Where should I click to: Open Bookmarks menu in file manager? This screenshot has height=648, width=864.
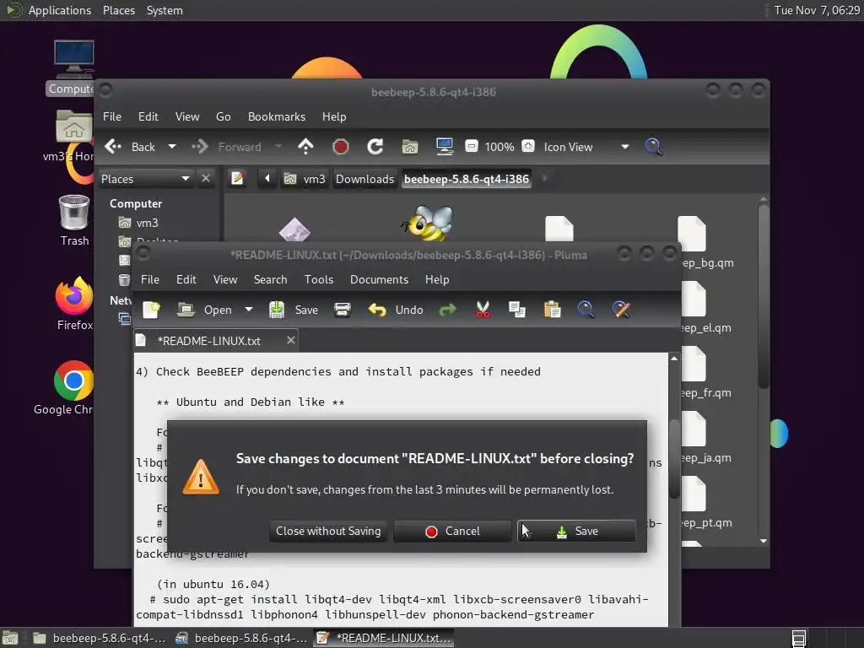click(x=277, y=116)
